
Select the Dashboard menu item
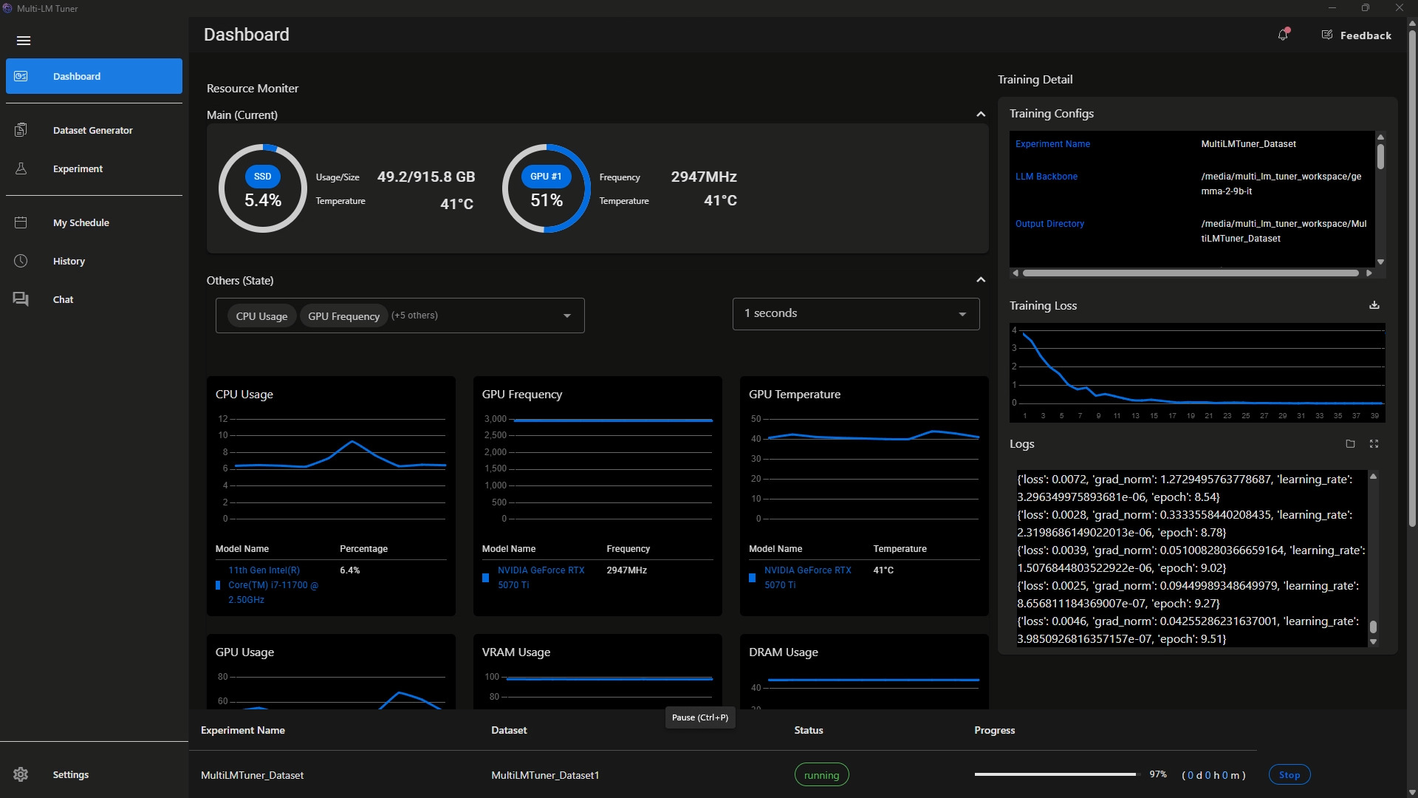94,76
